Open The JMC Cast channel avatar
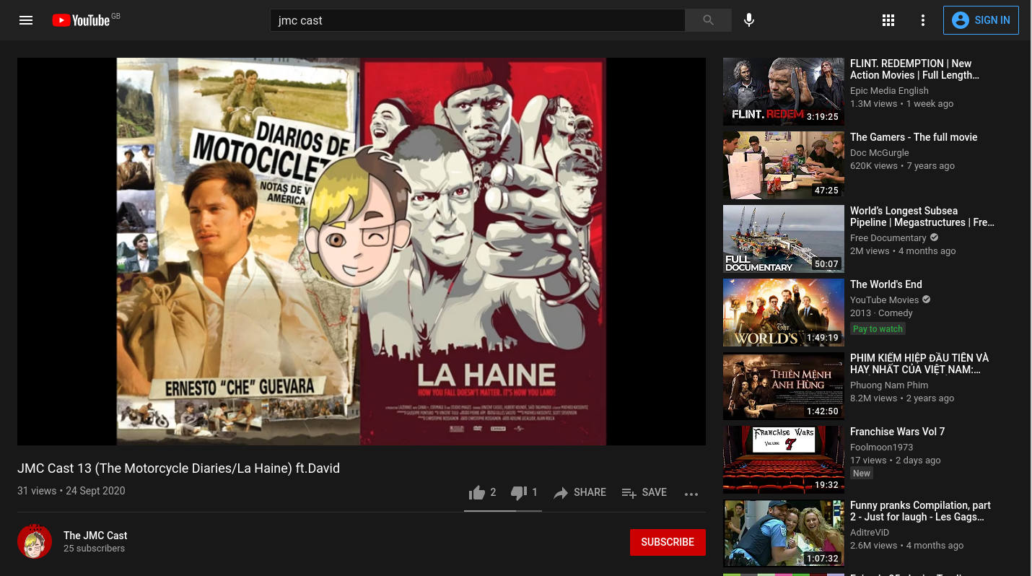Image resolution: width=1032 pixels, height=576 pixels. click(x=35, y=541)
